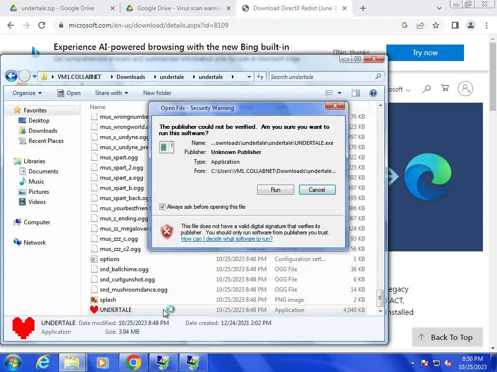
Task: Open Chrome profile avatar
Action: click(x=471, y=25)
